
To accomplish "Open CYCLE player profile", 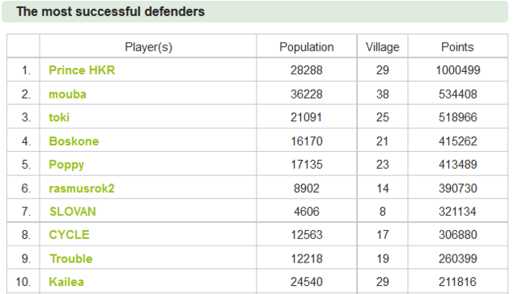I will (x=69, y=235).
